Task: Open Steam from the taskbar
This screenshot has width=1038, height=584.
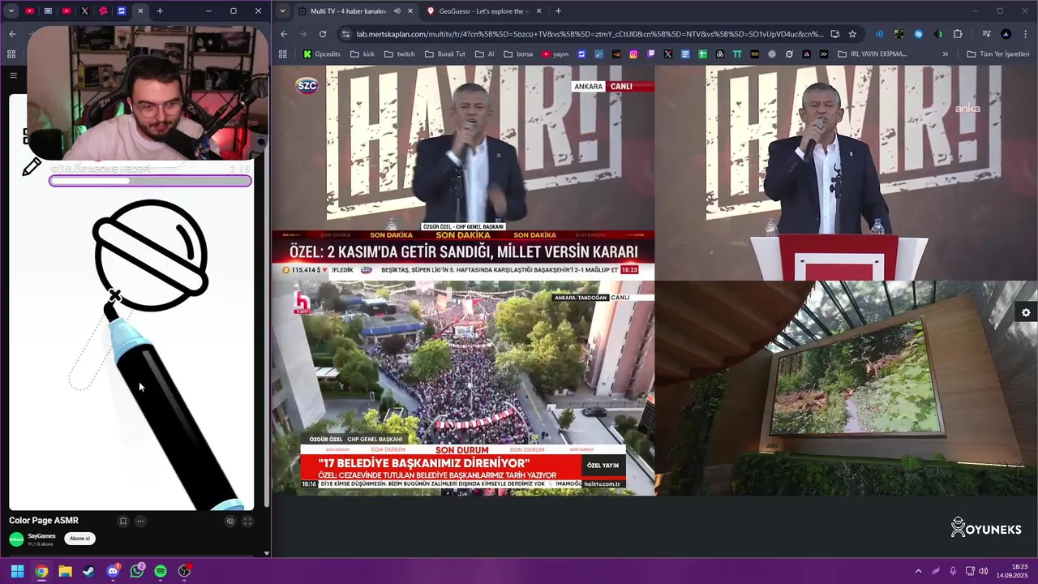Action: pos(88,571)
